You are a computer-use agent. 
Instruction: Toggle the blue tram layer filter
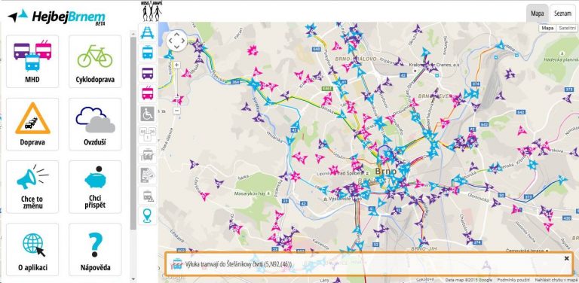147,53
